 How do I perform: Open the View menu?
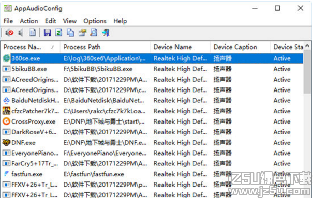tap(70, 21)
